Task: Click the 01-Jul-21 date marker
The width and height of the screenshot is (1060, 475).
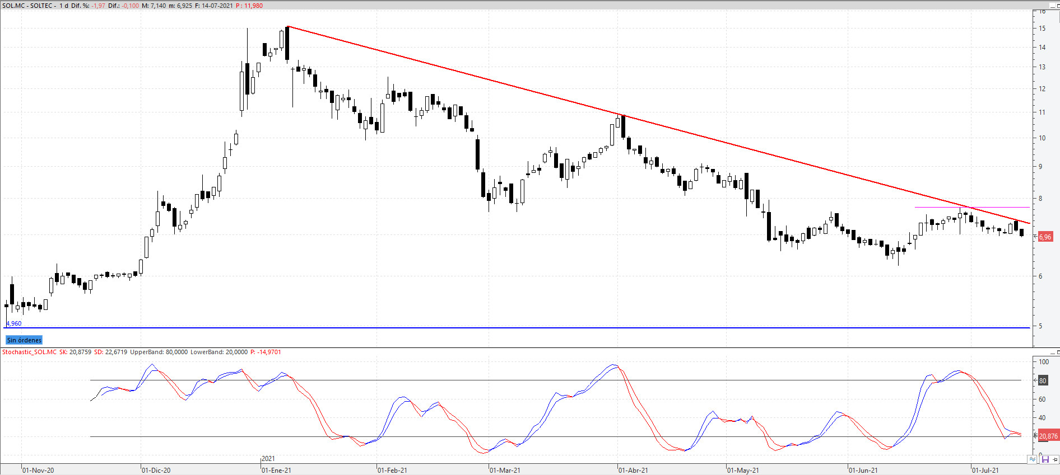Action: pyautogui.click(x=985, y=470)
